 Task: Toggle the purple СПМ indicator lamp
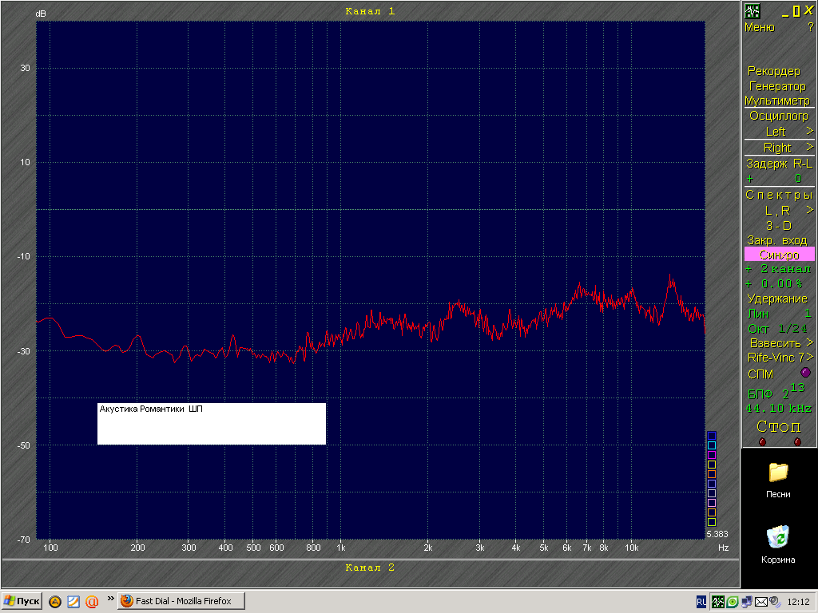pos(805,373)
